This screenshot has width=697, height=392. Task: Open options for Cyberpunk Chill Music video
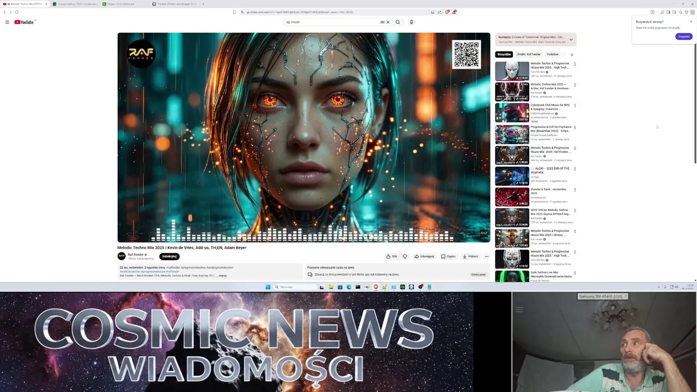click(574, 106)
